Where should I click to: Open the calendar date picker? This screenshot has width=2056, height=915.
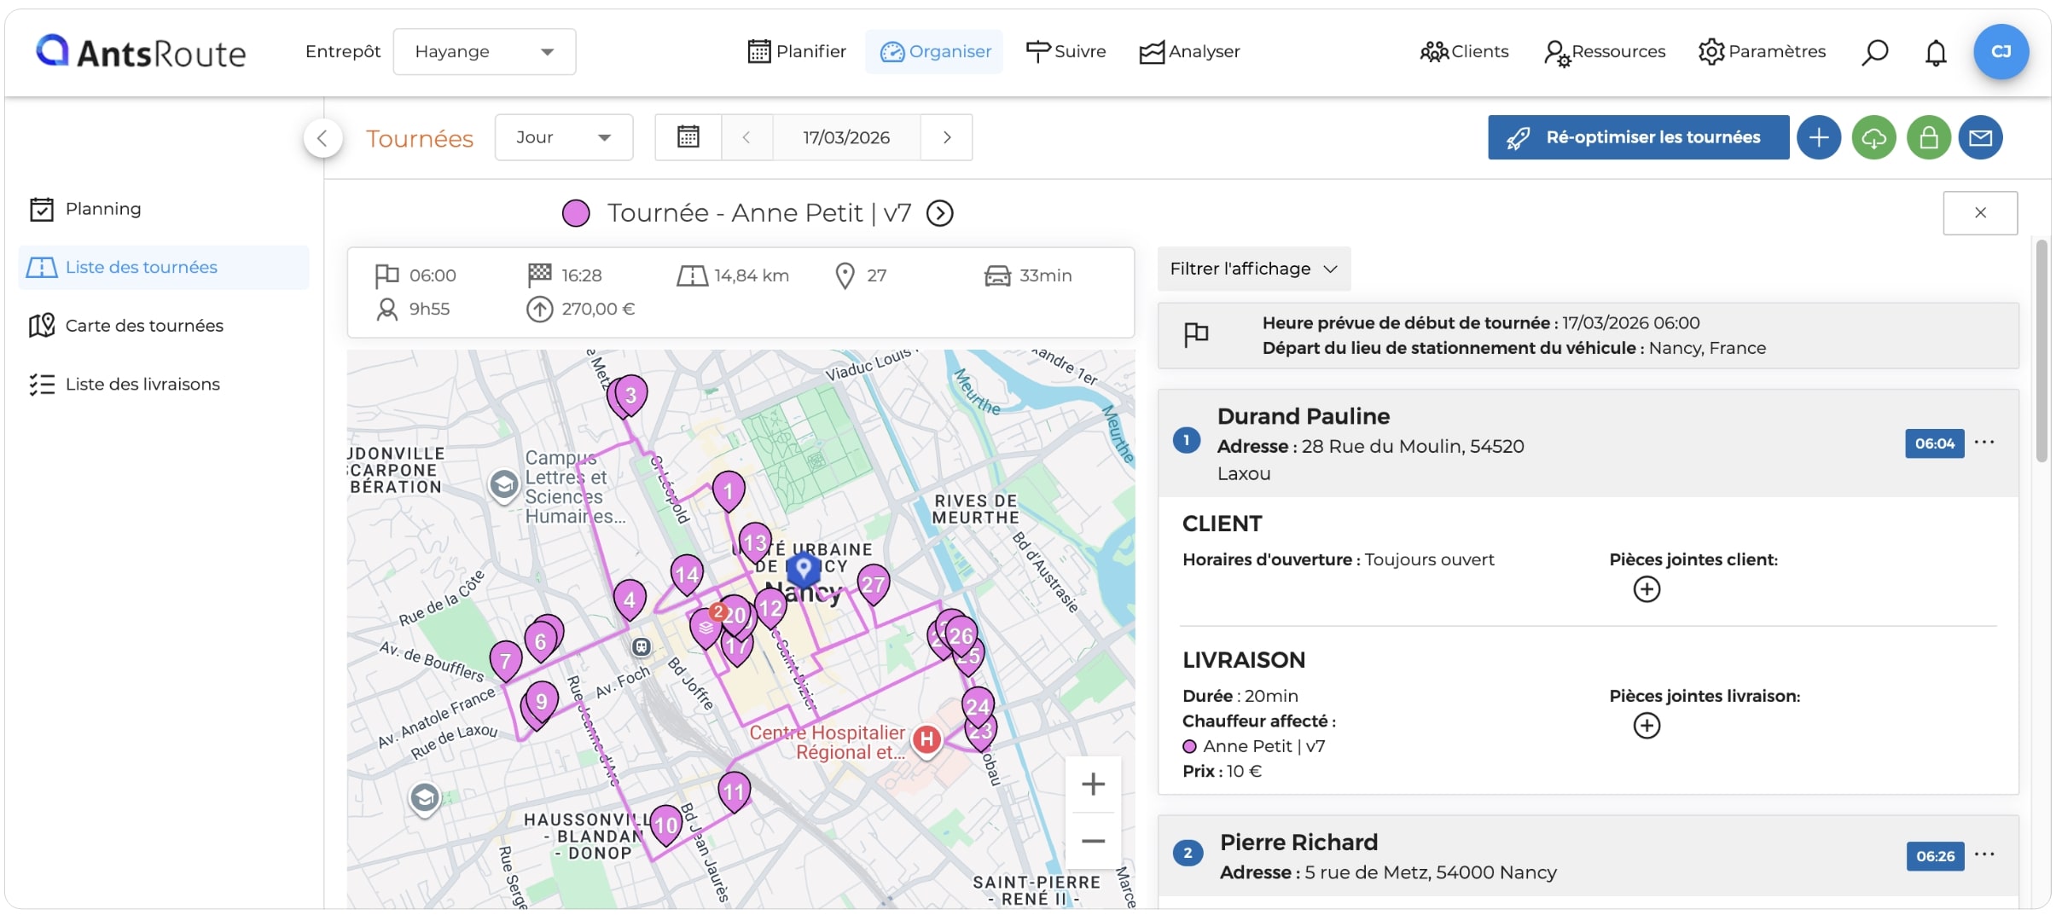pyautogui.click(x=688, y=137)
